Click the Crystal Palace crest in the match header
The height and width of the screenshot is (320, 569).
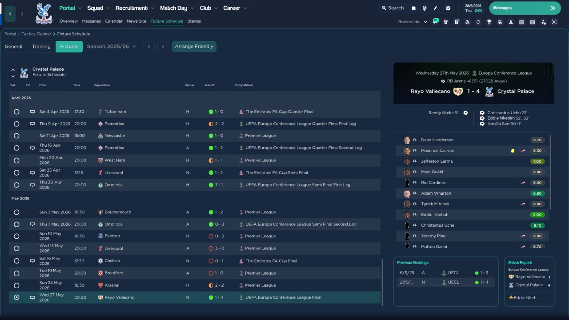pyautogui.click(x=489, y=92)
